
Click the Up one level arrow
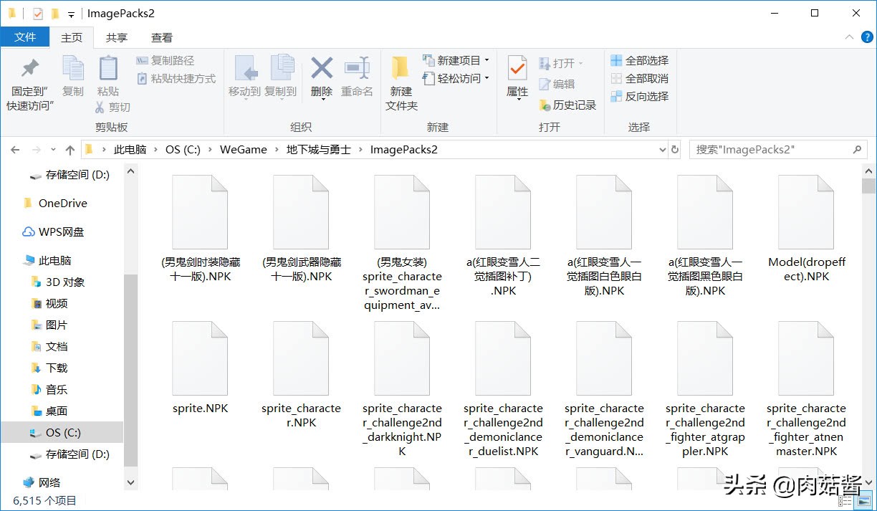click(70, 150)
